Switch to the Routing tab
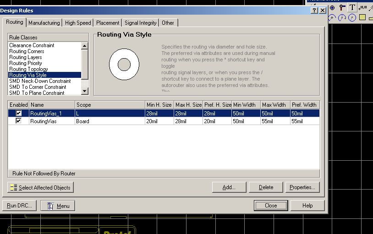 [x=15, y=22]
